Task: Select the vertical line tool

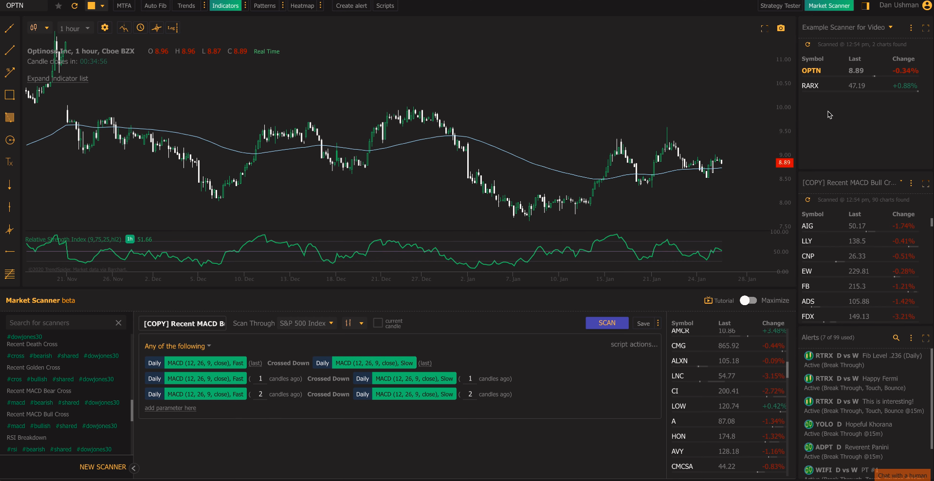Action: coord(9,207)
